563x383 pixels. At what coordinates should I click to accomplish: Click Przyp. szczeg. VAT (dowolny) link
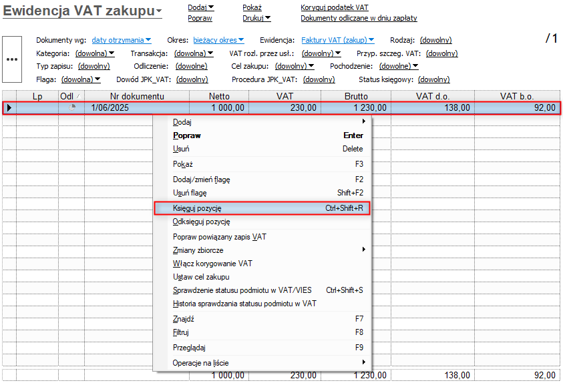tap(441, 53)
